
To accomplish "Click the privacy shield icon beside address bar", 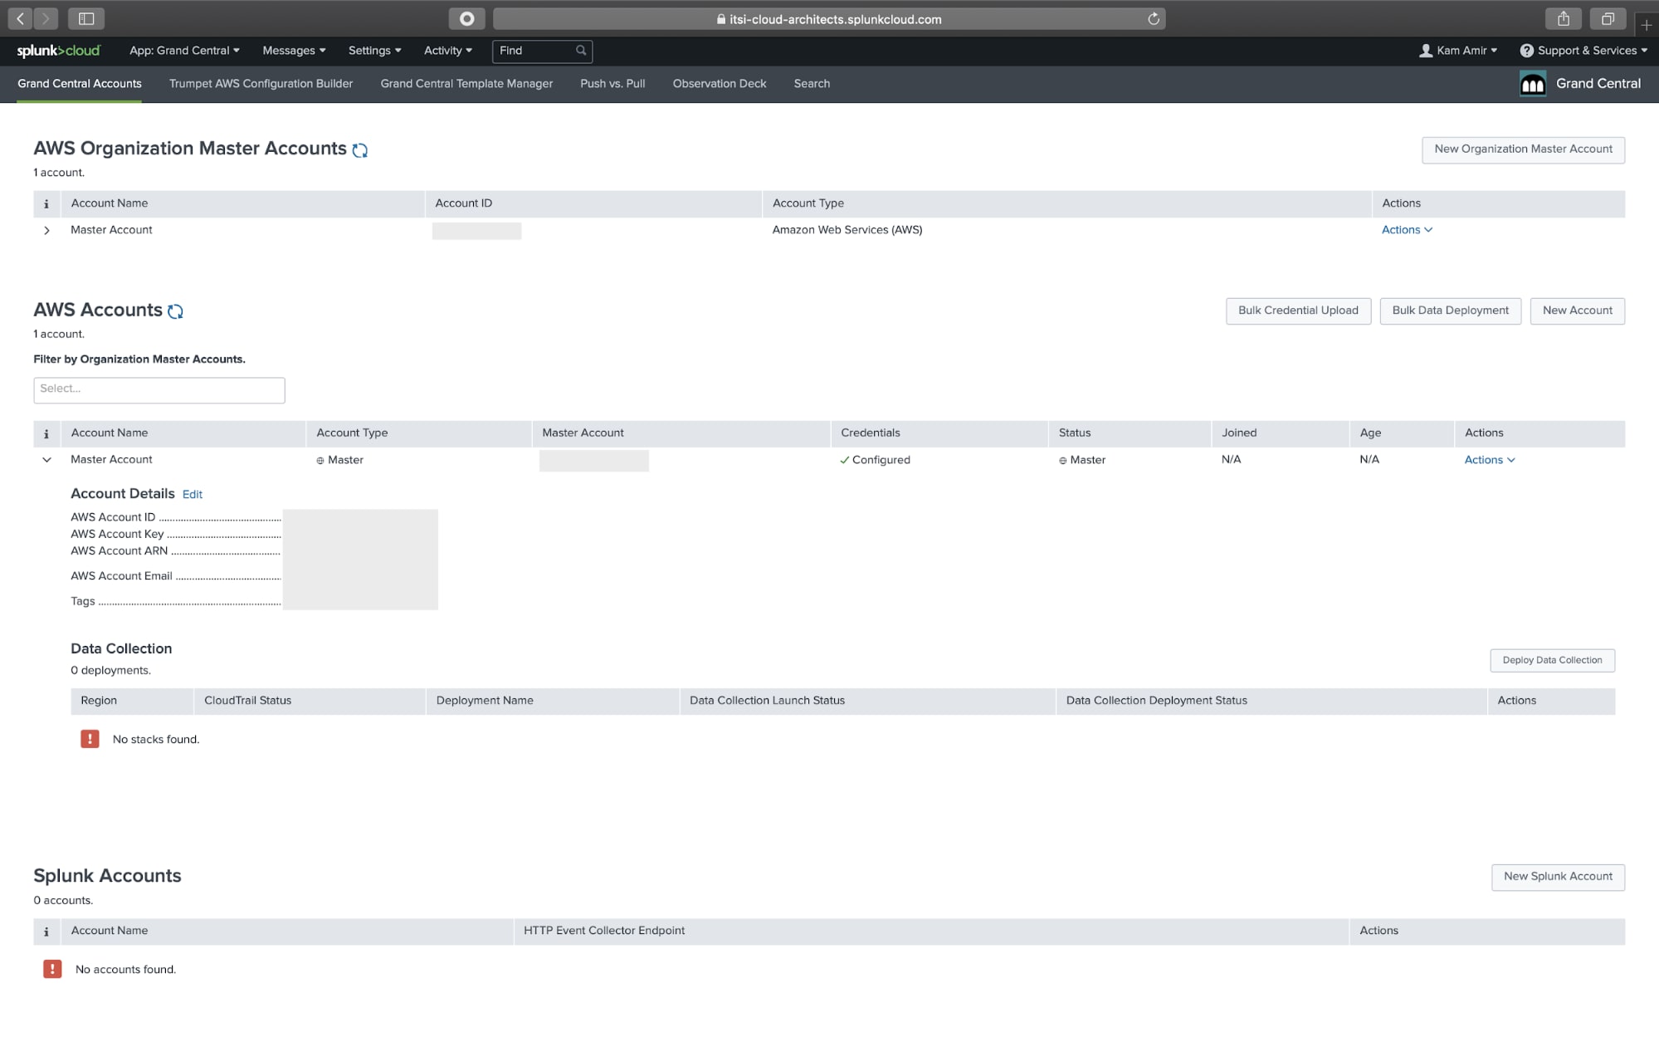I will tap(466, 18).
